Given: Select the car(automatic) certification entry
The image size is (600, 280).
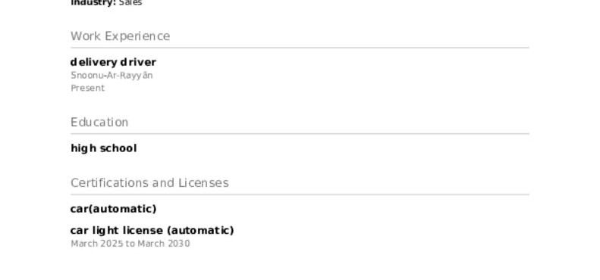Looking at the screenshot, I should [x=113, y=209].
